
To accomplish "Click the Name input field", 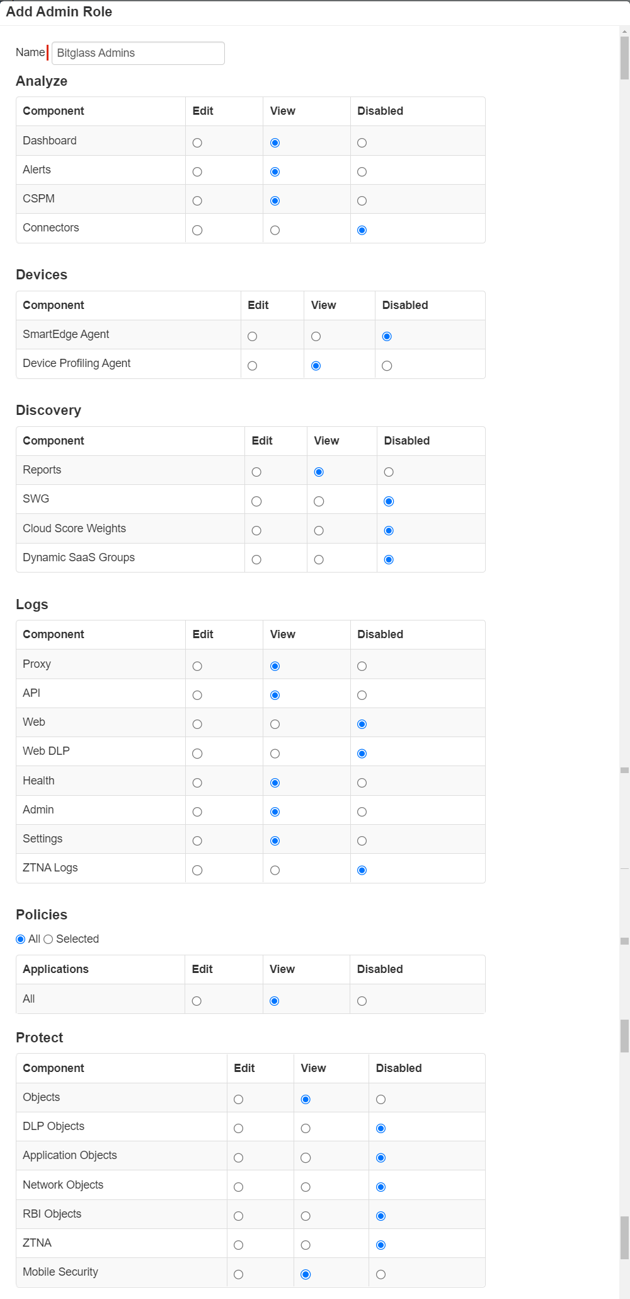I will point(138,53).
